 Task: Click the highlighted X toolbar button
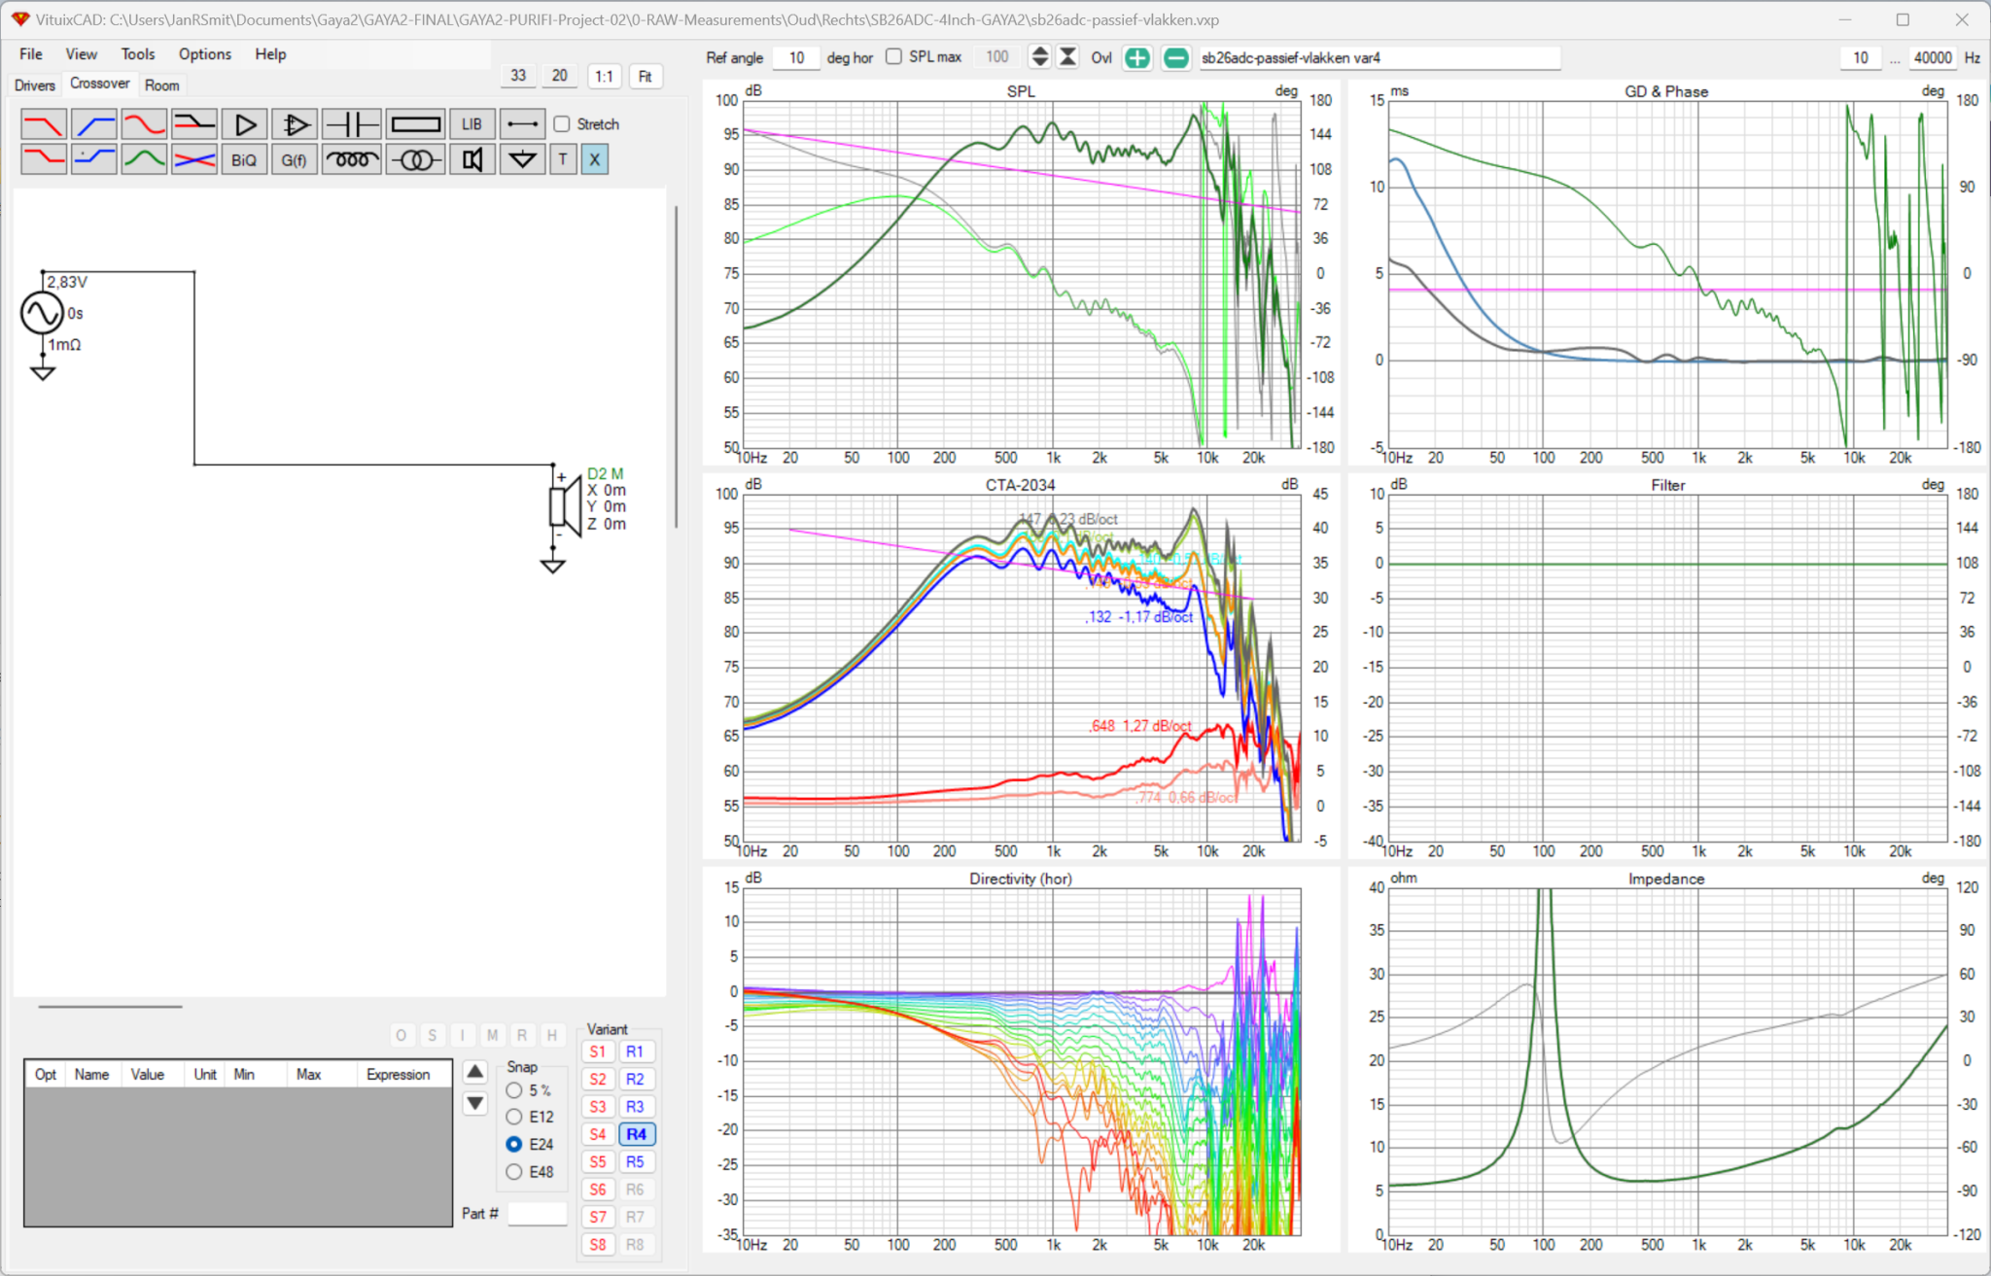(x=595, y=159)
